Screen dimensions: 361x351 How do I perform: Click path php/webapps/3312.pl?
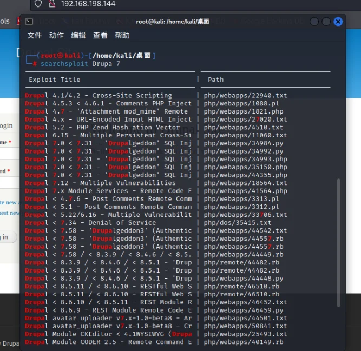[241, 207]
